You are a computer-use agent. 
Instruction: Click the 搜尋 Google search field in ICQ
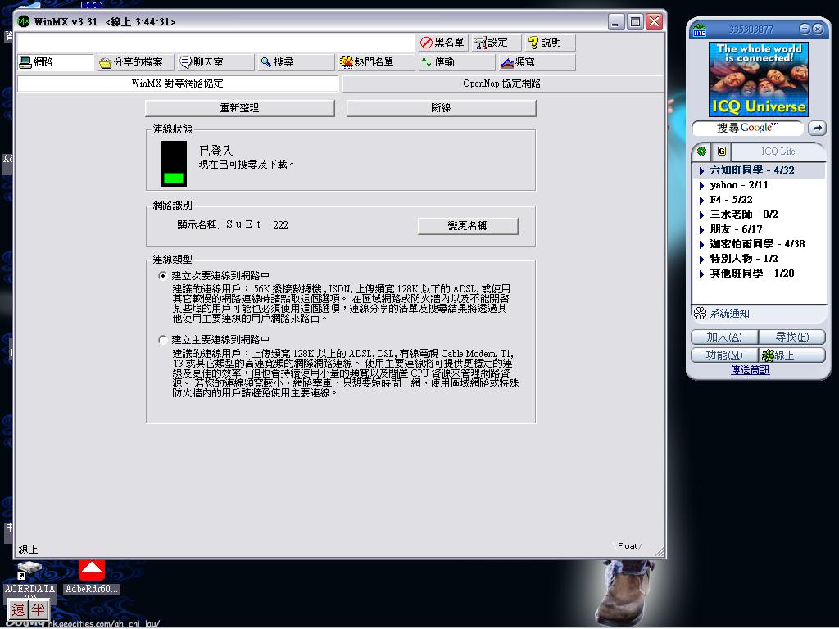click(x=747, y=129)
